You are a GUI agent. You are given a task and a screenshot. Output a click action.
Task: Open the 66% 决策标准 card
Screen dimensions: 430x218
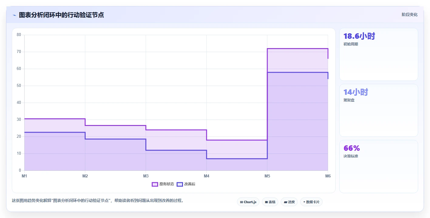[x=378, y=166]
